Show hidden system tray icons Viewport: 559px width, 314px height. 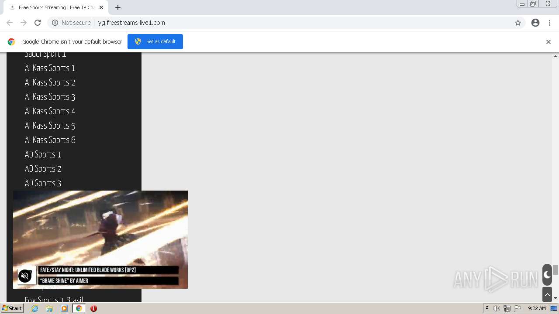[x=487, y=308]
